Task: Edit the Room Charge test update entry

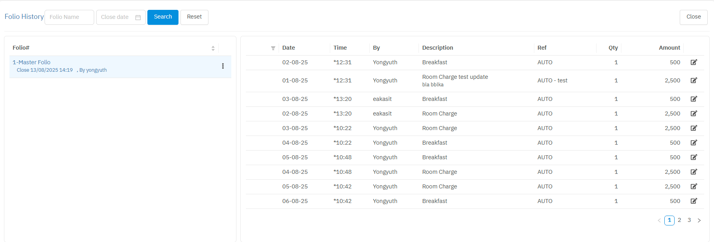Action: (694, 80)
